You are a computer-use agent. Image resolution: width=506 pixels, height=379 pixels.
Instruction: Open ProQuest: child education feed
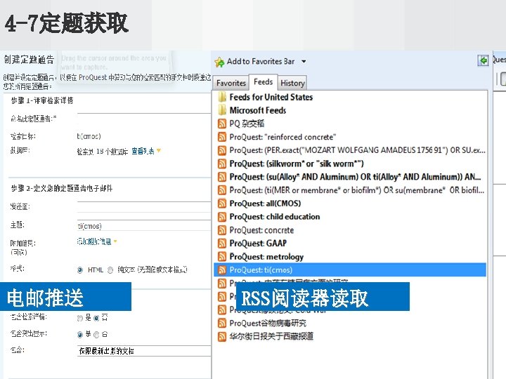pyautogui.click(x=275, y=217)
